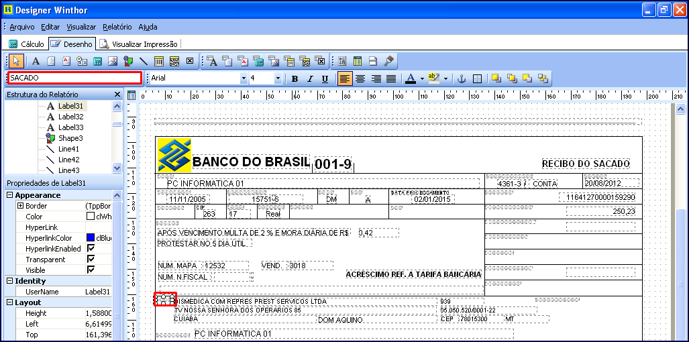689x342 pixels.
Task: Toggle the Visible property checkbox
Action: click(x=91, y=270)
